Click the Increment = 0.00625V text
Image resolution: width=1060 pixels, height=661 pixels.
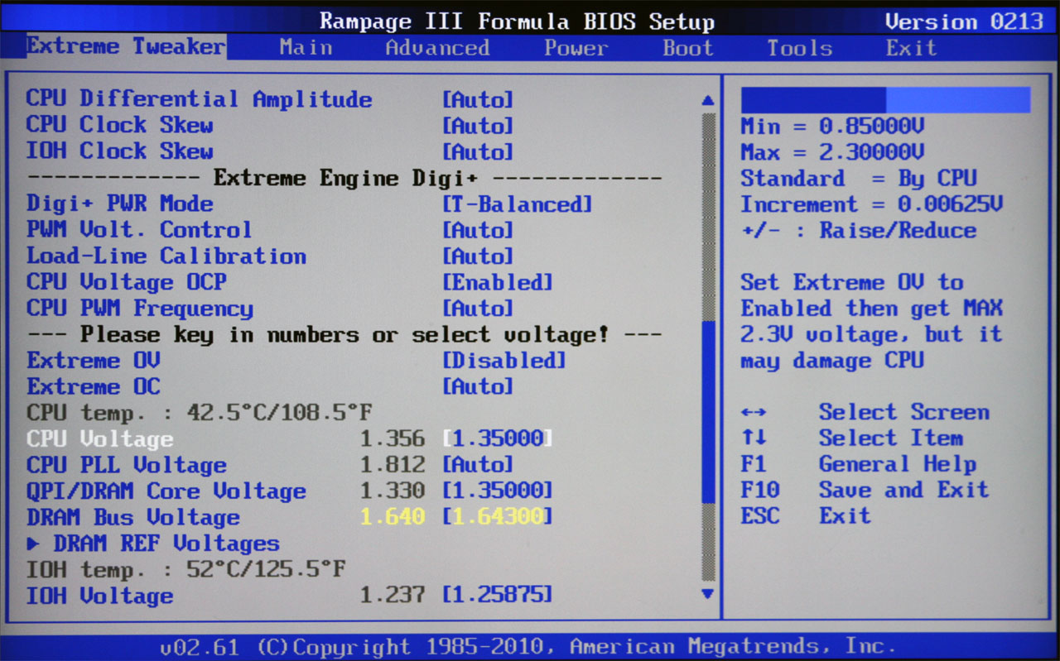click(872, 204)
